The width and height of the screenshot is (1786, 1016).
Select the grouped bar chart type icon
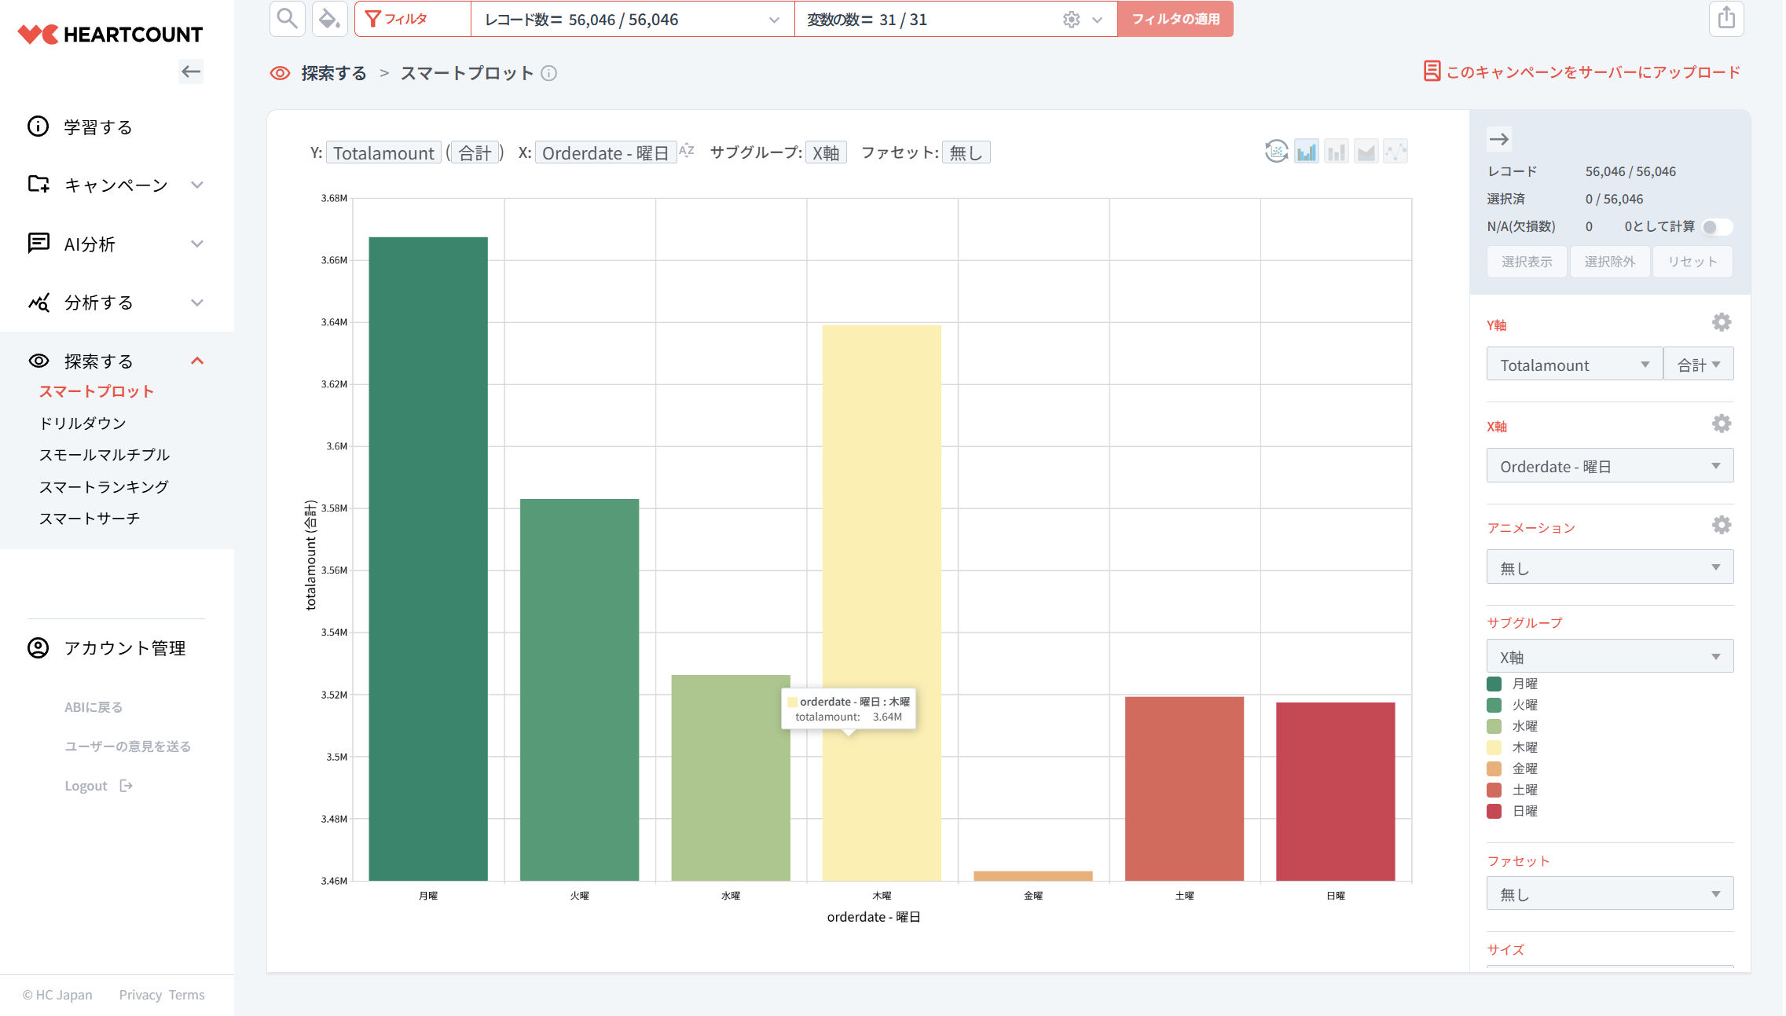(1307, 152)
